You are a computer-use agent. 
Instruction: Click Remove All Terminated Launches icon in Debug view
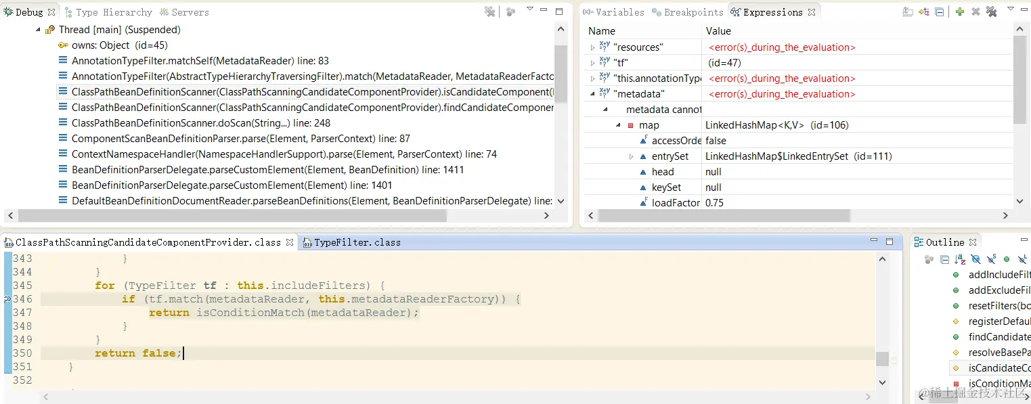(490, 12)
